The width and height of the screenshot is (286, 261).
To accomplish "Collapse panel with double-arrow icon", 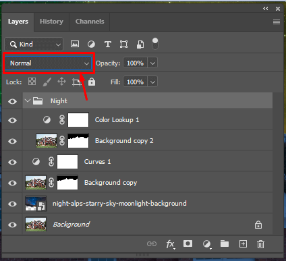I will click(266, 9).
